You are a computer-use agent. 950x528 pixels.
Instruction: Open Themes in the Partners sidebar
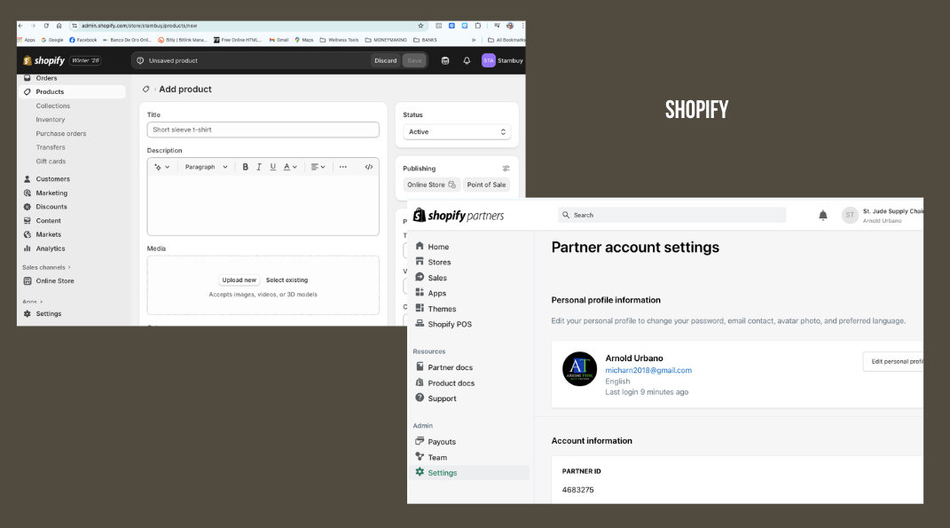(x=436, y=309)
